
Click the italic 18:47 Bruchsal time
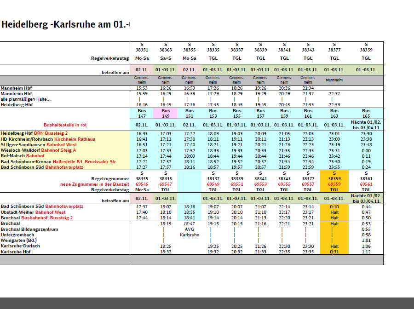pos(190,224)
